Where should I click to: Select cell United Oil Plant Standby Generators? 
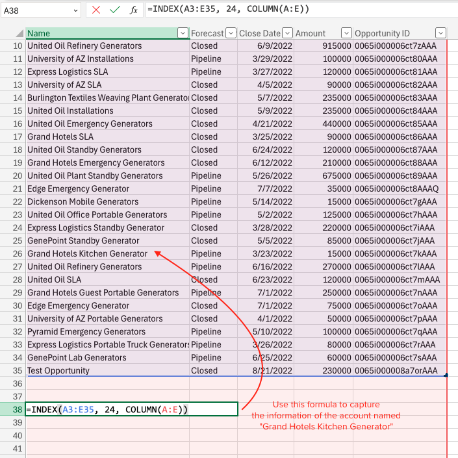107,175
